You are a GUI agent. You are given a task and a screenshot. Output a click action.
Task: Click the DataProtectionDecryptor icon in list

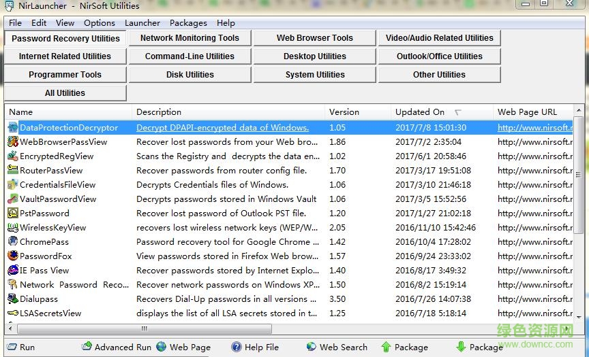(x=12, y=128)
